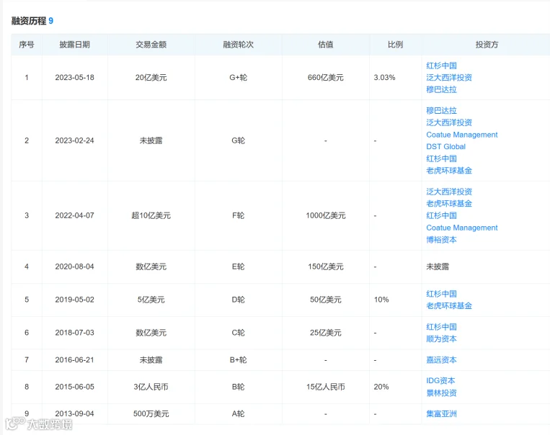Select the 500万美元 amount cell
The image size is (550, 435).
coord(151,413)
